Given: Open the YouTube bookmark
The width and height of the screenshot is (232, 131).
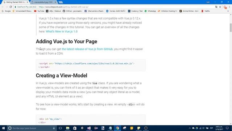Looking at the screenshot, I should point(39,11).
